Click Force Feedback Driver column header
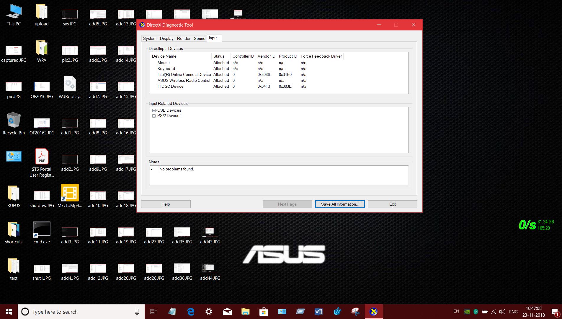 (x=321, y=56)
